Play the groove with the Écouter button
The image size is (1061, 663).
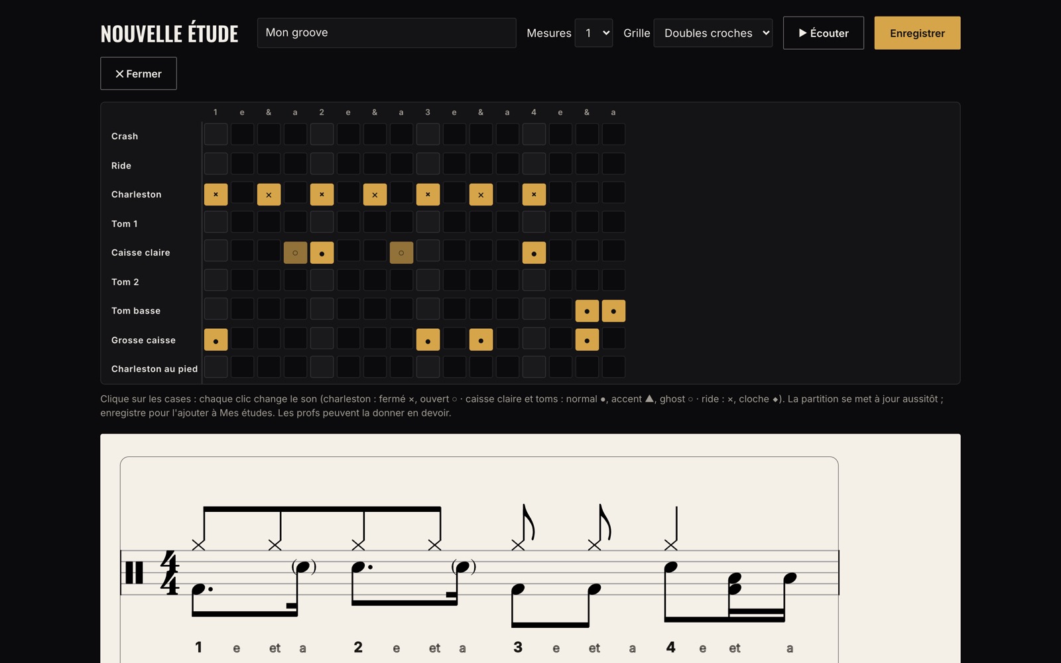(x=824, y=33)
